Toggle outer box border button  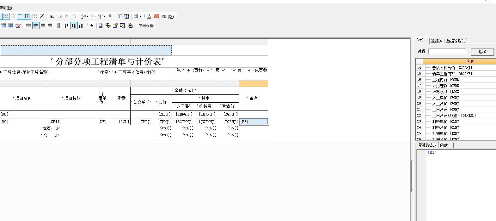coord(20,16)
